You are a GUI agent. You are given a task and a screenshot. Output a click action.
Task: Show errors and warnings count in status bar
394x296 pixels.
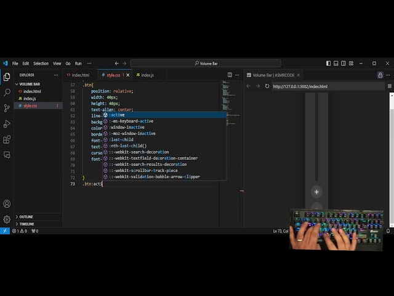pyautogui.click(x=20, y=231)
